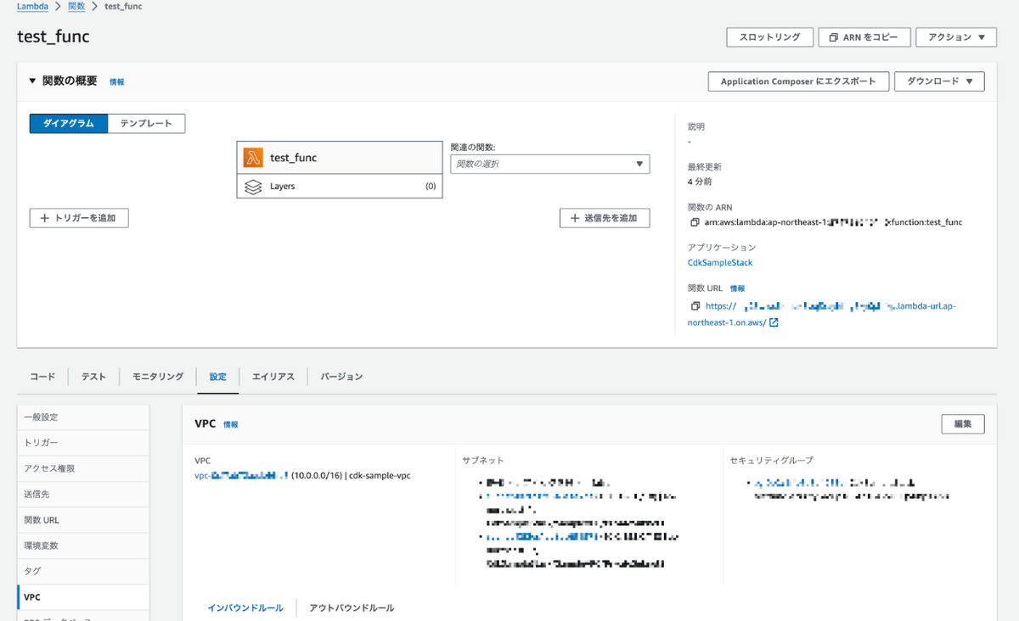Click the function ARN text
The image size is (1019, 621).
[833, 222]
